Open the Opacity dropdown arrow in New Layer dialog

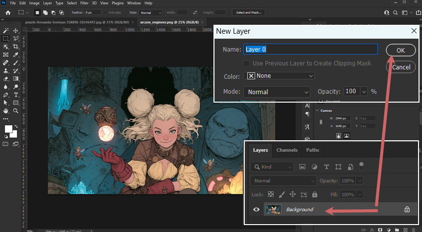pos(364,92)
